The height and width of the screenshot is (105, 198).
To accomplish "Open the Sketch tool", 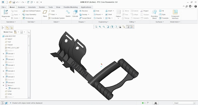I will [68, 13].
